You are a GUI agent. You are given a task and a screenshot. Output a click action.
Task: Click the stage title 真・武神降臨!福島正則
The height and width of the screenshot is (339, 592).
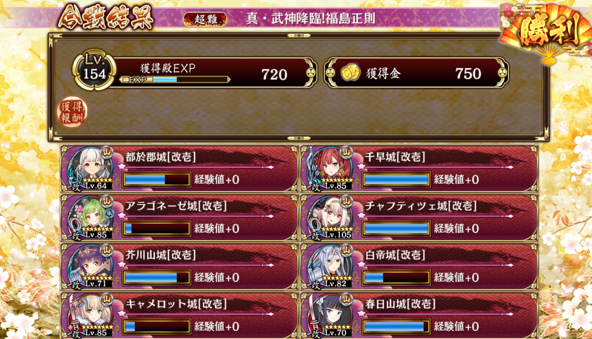pos(311,19)
